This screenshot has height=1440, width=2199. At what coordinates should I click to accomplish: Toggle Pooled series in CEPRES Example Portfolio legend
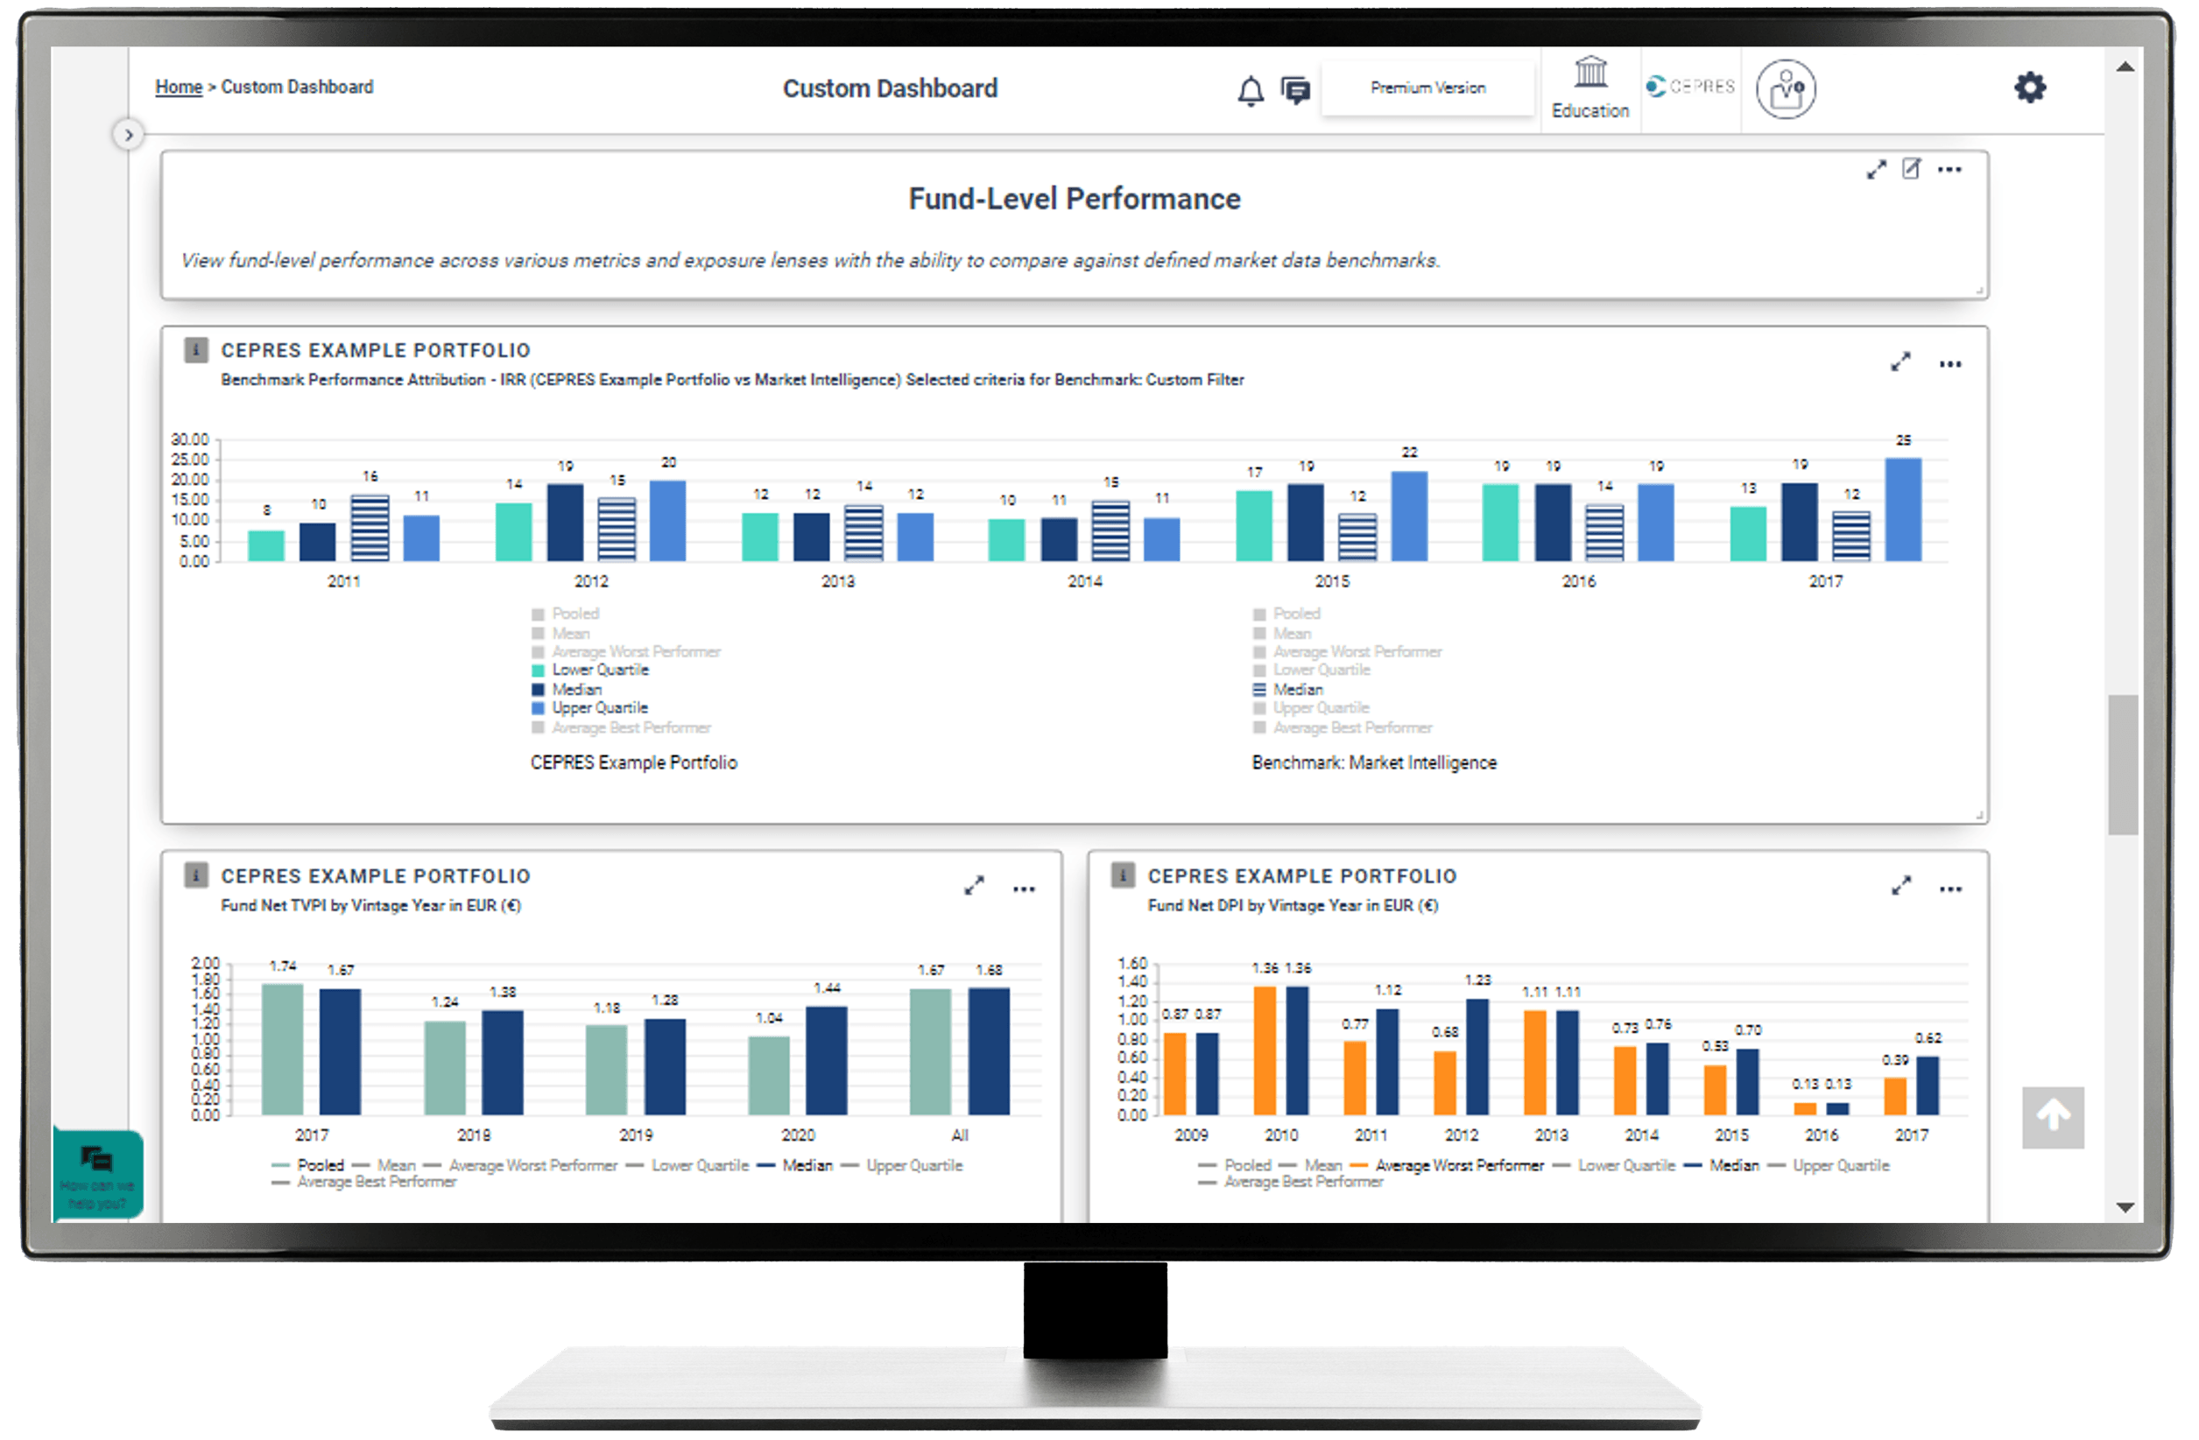click(x=566, y=615)
